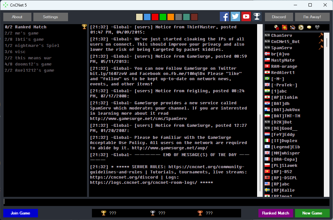Click the flag icon next to NastyNate
Screen dimensions: 333x220
coord(267,60)
